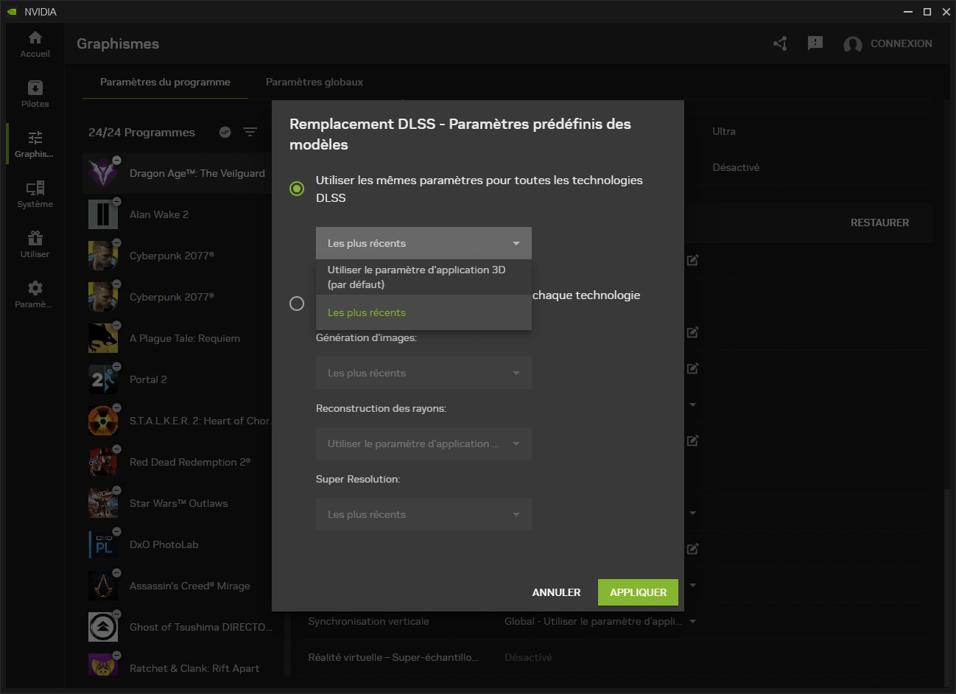Click the APPLIQUER button

[638, 592]
